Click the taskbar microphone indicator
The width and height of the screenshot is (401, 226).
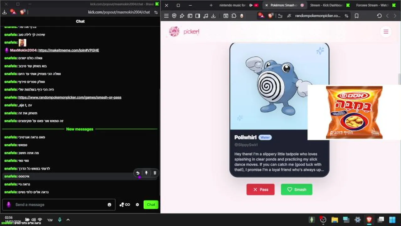click(x=60, y=220)
